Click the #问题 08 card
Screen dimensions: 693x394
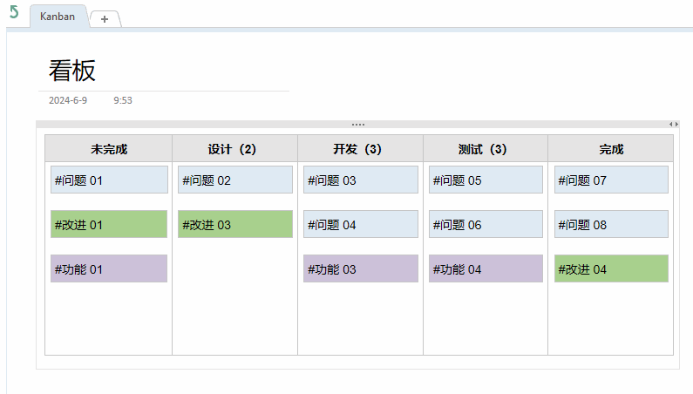[x=611, y=224]
